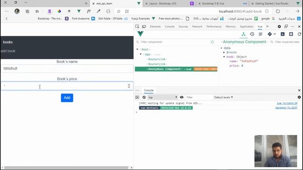Screen dimensions: 303x170
Task: Open drawer three-dot more tools menu
Action: (137, 90)
